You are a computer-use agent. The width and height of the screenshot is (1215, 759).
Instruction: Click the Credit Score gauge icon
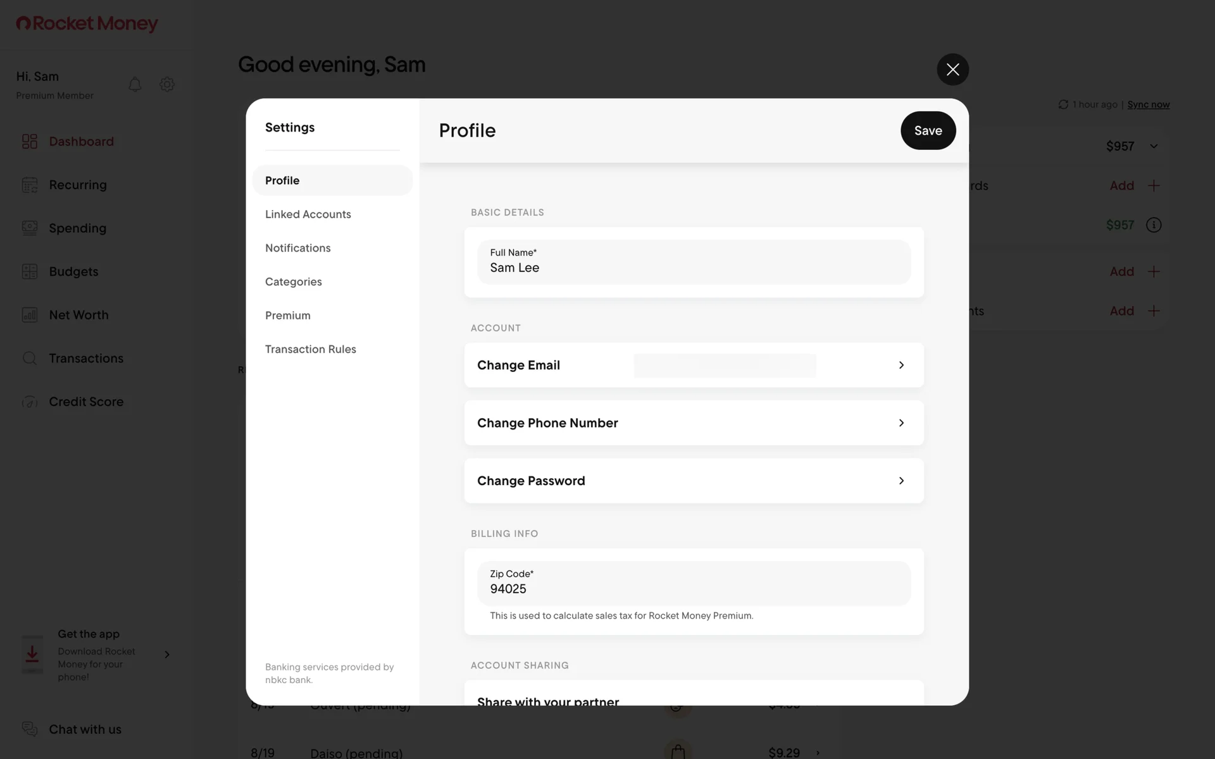30,402
